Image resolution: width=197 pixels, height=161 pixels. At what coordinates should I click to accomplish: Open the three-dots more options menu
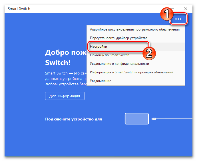178,19
